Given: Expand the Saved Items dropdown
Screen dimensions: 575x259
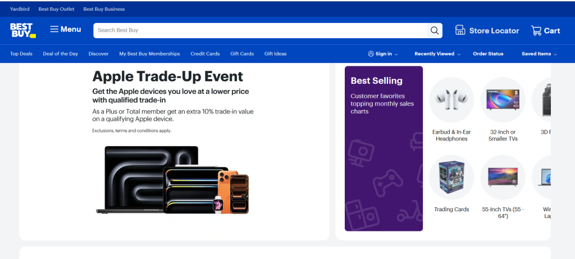Looking at the screenshot, I should (x=540, y=53).
